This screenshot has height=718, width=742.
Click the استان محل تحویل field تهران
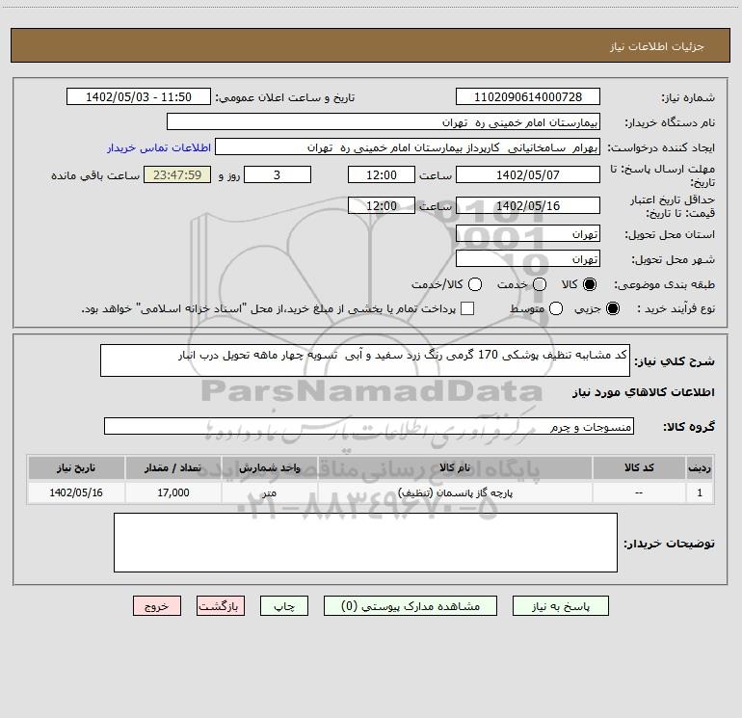pyautogui.click(x=528, y=233)
